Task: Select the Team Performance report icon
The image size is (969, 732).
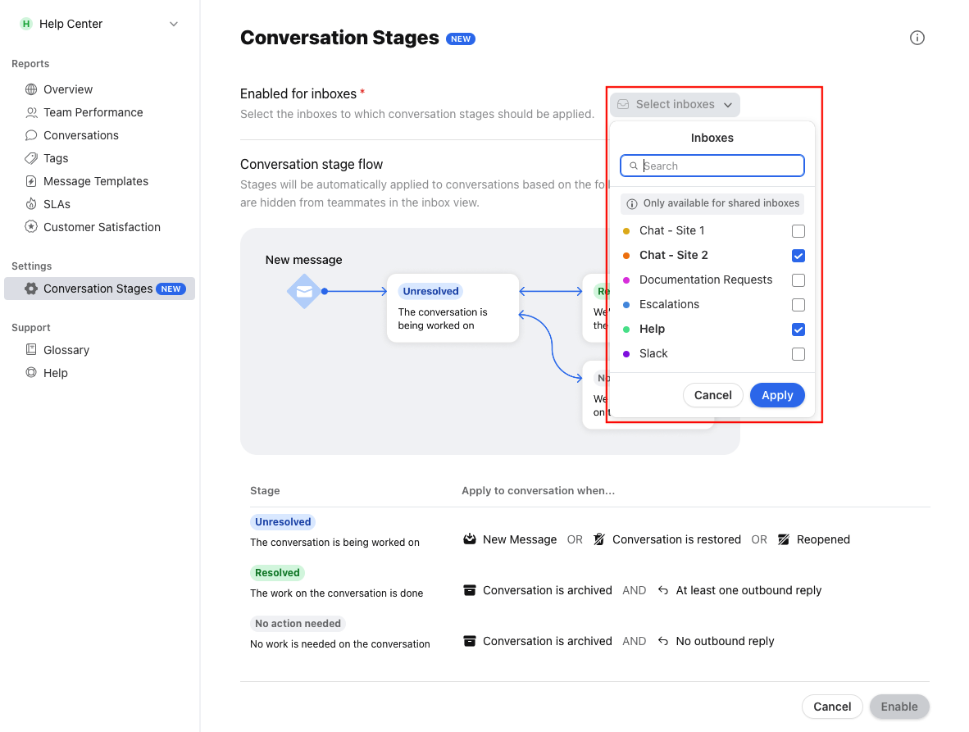Action: 30,112
